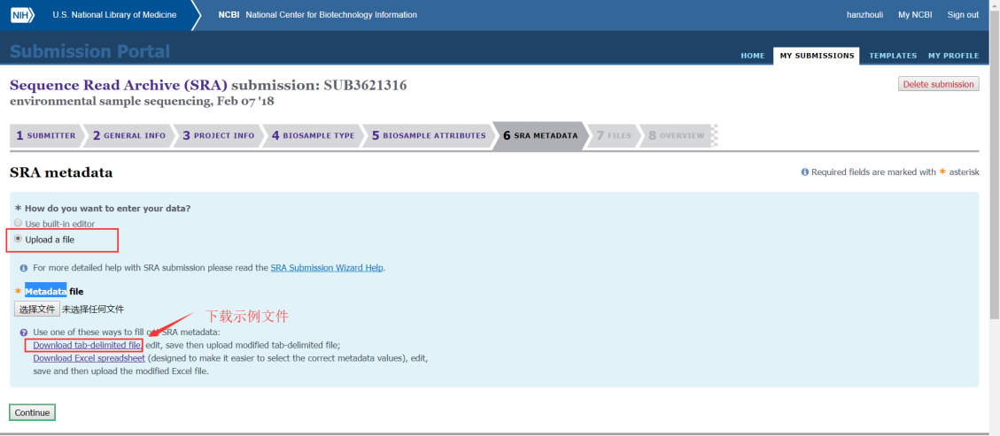Select the Upload a file radio button
The width and height of the screenshot is (1000, 436).
click(x=18, y=239)
